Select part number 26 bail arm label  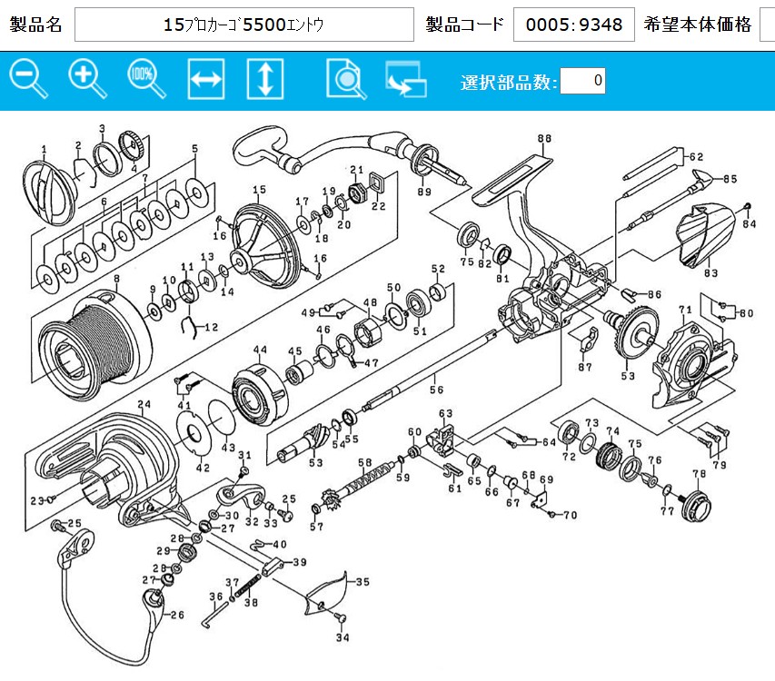177,615
